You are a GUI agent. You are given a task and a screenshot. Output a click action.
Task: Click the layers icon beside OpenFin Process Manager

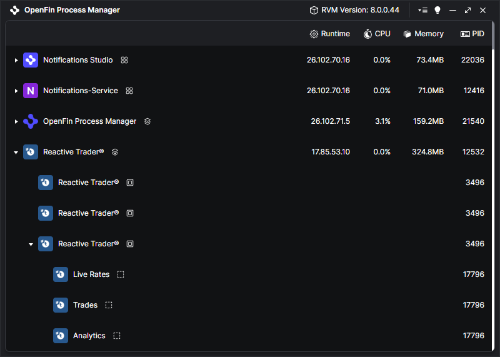pos(147,121)
